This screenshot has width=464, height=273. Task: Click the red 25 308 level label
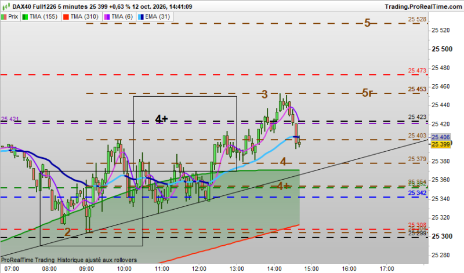point(417,225)
